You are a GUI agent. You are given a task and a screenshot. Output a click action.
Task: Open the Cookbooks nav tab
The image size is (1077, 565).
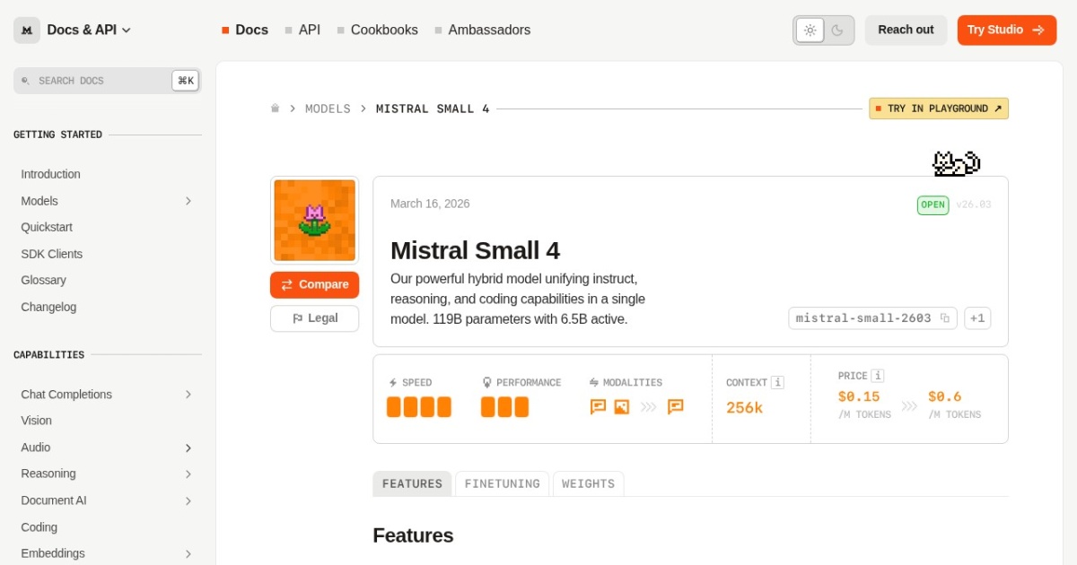pyautogui.click(x=377, y=30)
